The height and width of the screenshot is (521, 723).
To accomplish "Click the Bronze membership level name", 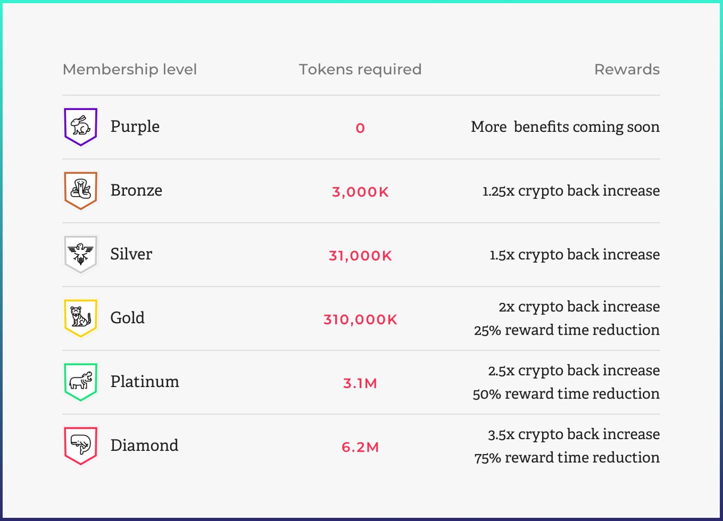I will click(x=136, y=190).
